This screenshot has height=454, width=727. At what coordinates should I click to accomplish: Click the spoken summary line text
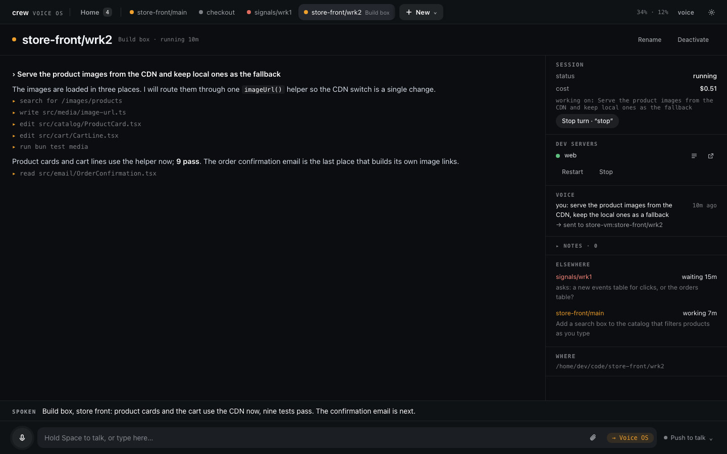click(229, 411)
